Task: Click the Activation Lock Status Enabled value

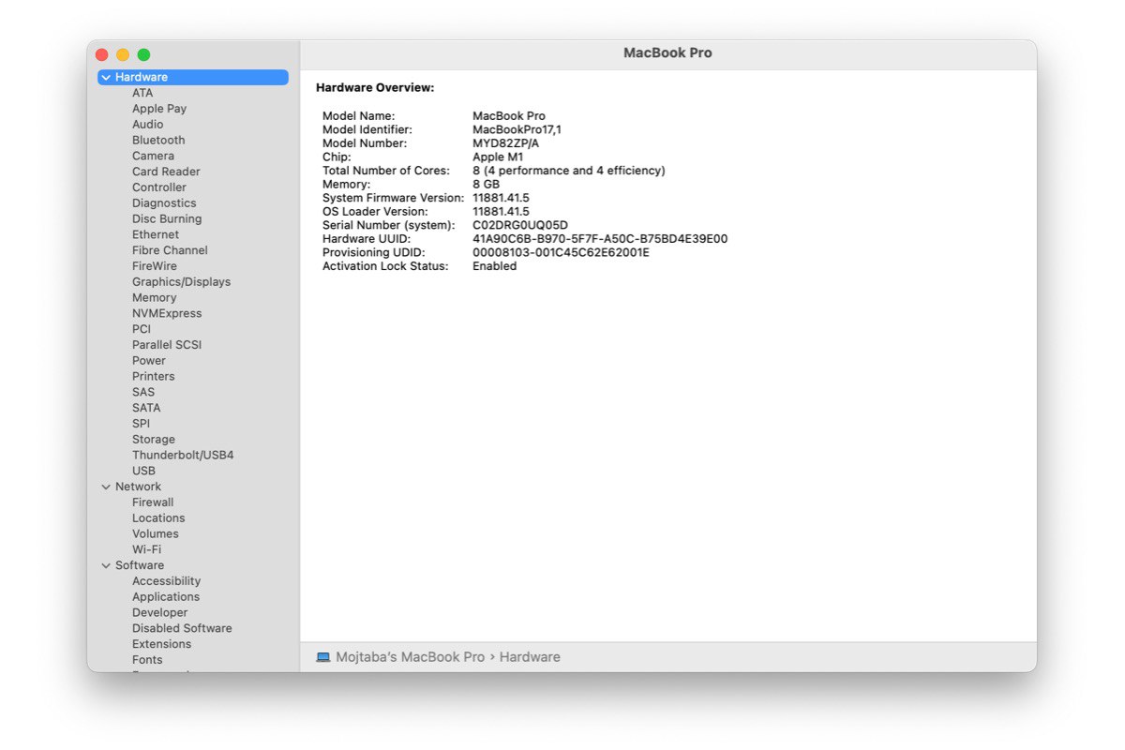Action: point(495,266)
